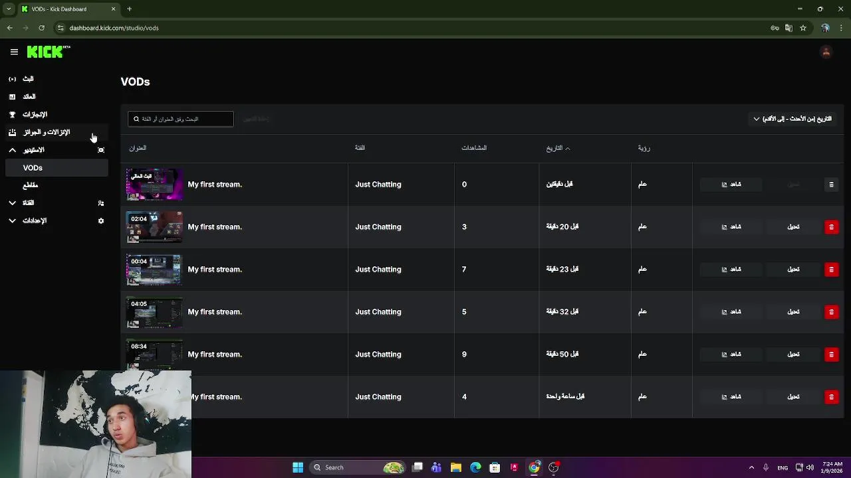Download the VOD dated قبل 20 دقيقة

pos(793,227)
